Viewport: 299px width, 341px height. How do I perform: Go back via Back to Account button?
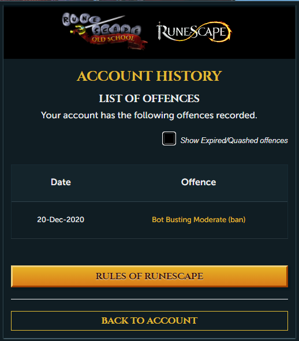[x=149, y=321]
